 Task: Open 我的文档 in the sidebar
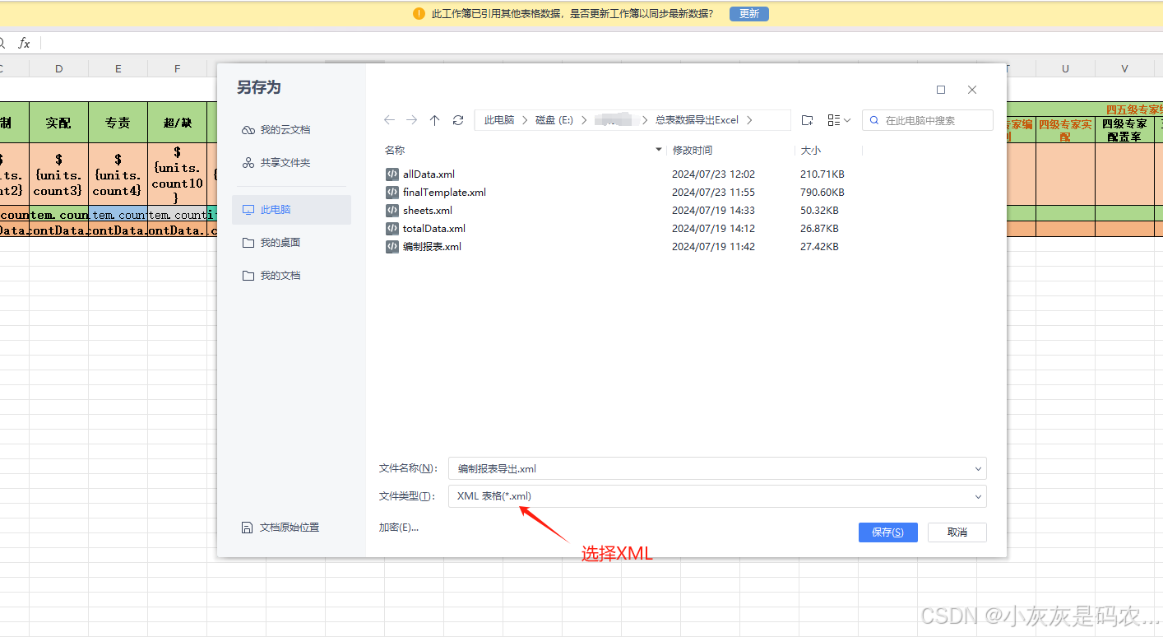[292, 276]
